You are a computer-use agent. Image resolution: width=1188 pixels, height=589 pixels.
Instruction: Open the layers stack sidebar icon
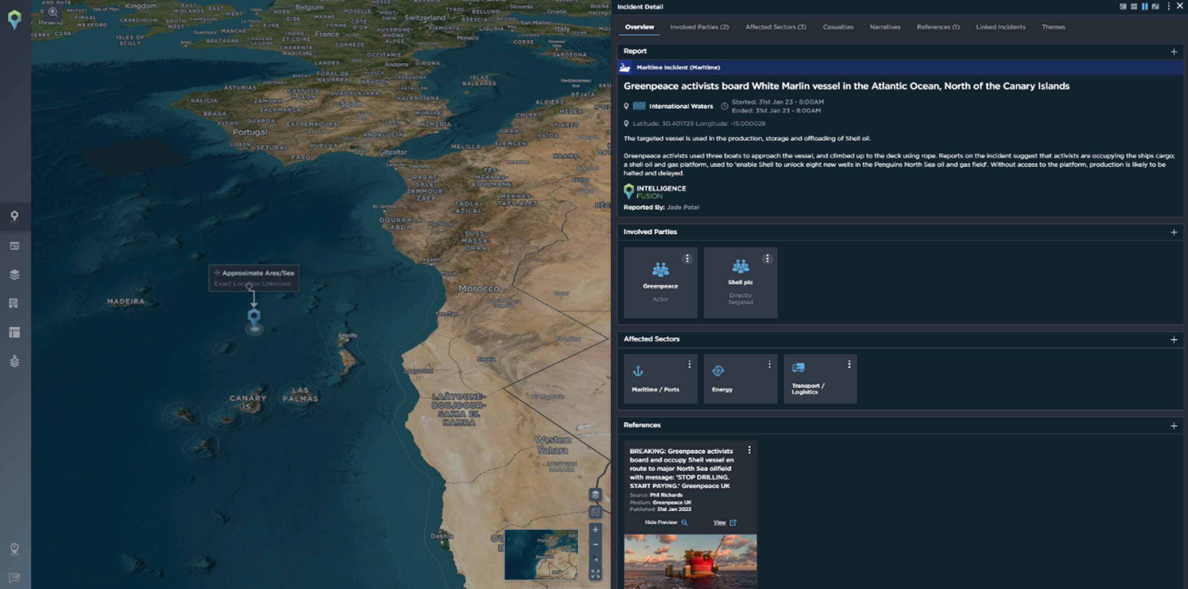pos(15,275)
